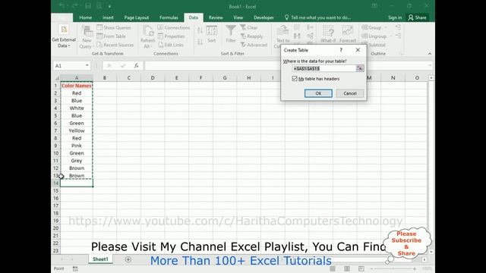Click the Select All corner triangle

point(56,77)
